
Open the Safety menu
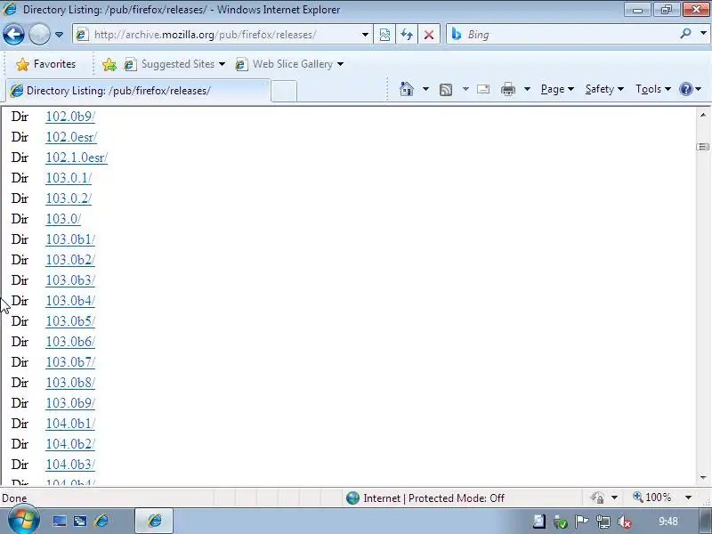pos(604,89)
